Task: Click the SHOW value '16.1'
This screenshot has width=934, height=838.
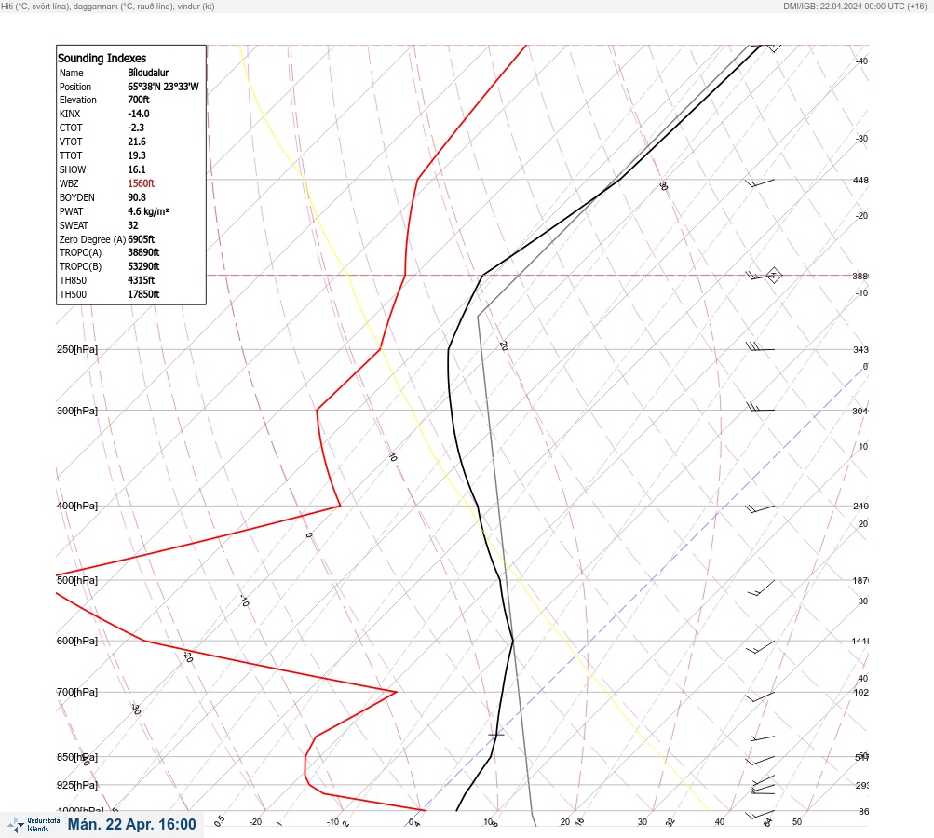Action: (137, 169)
